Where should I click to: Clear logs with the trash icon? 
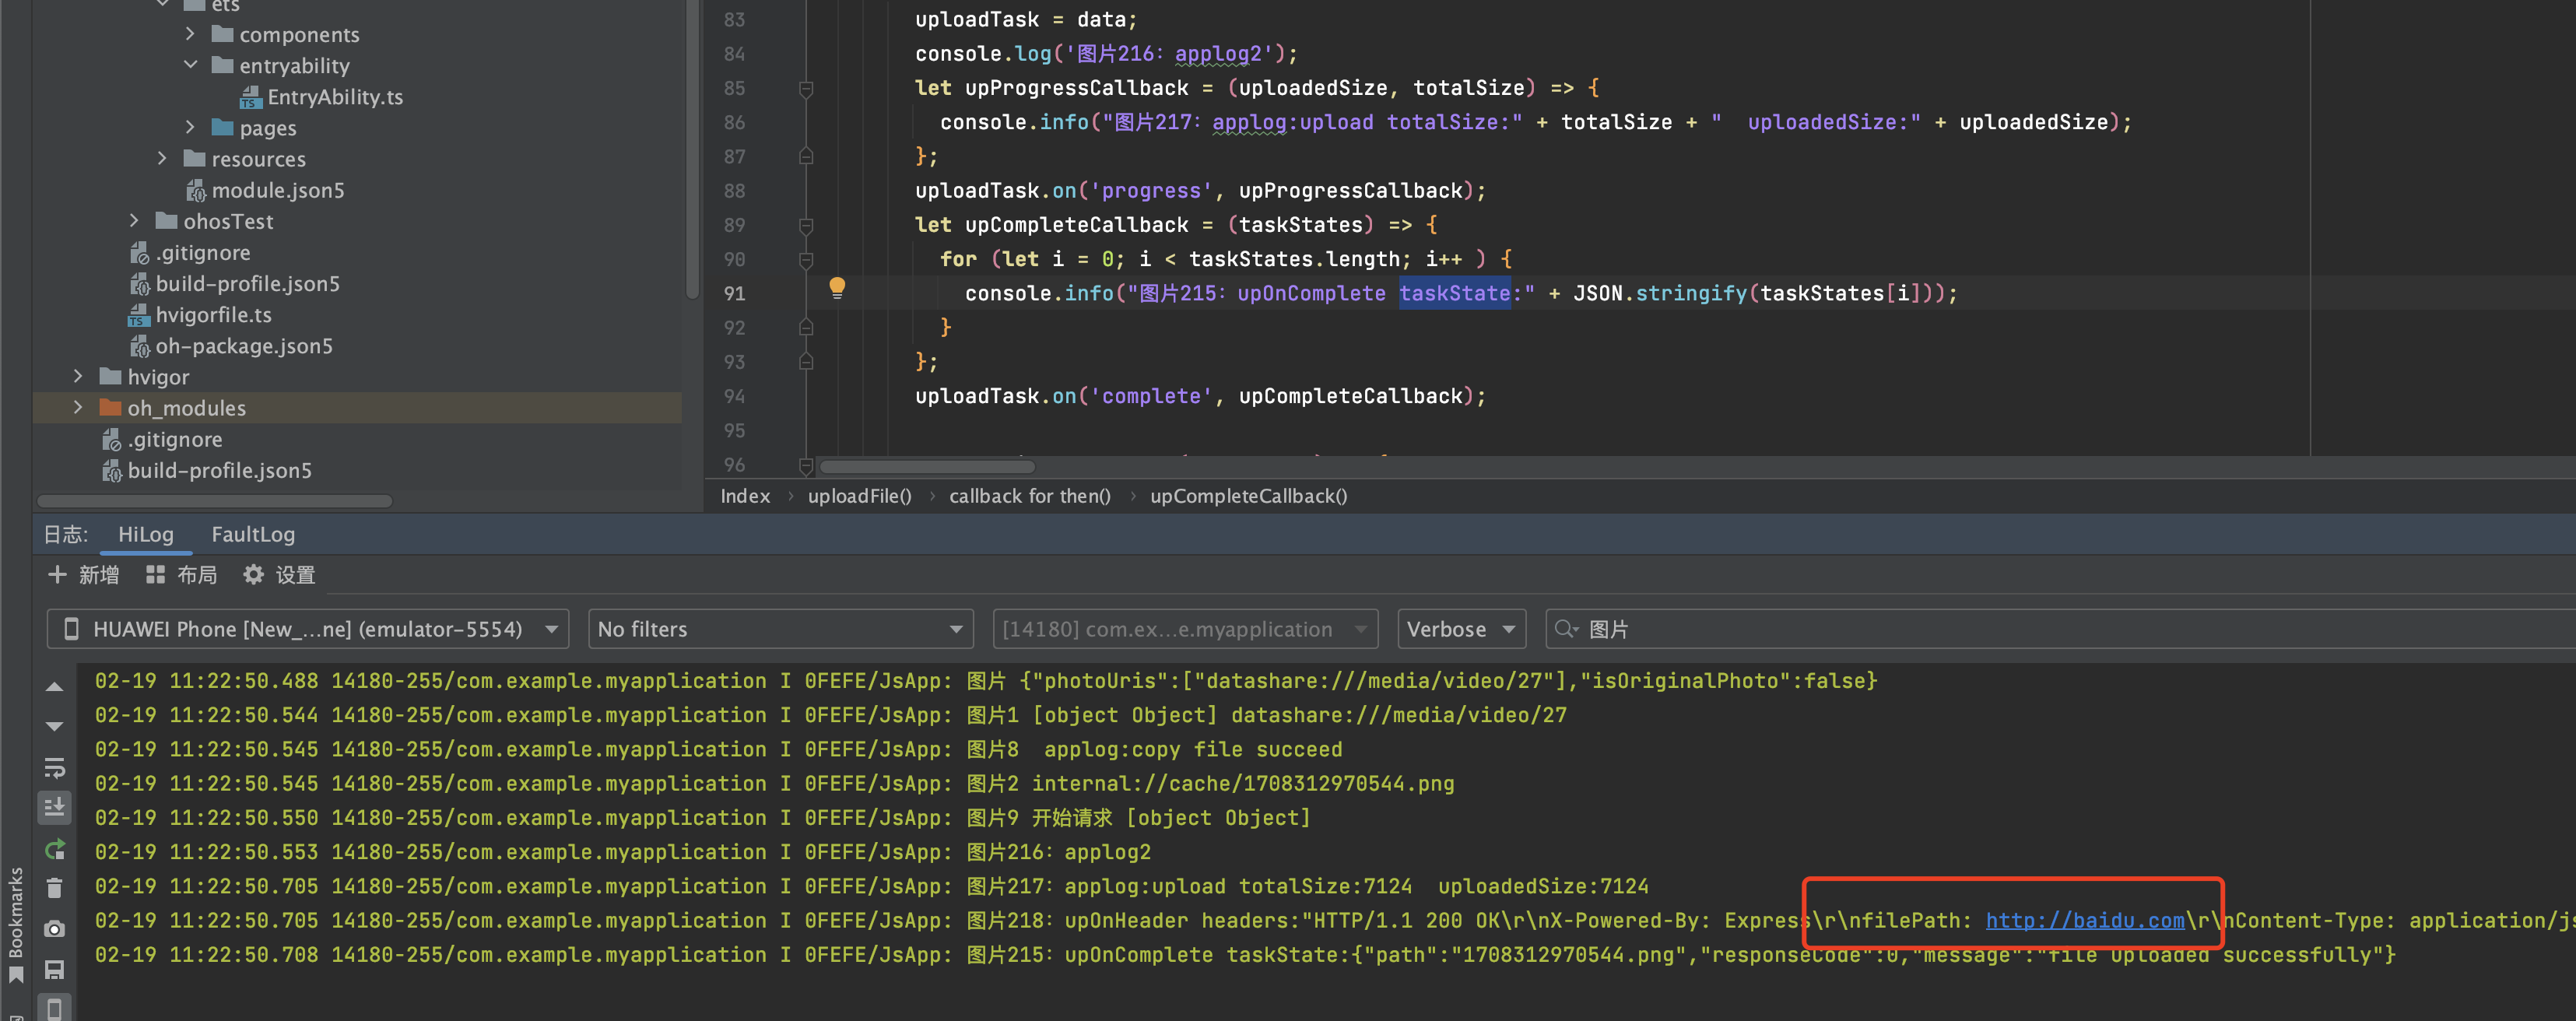point(55,888)
